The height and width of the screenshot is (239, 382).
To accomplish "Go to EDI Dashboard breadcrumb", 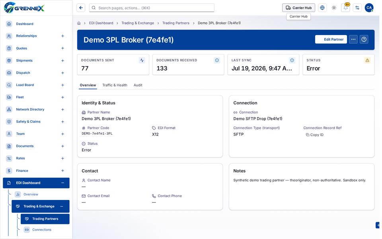I will pos(101,23).
